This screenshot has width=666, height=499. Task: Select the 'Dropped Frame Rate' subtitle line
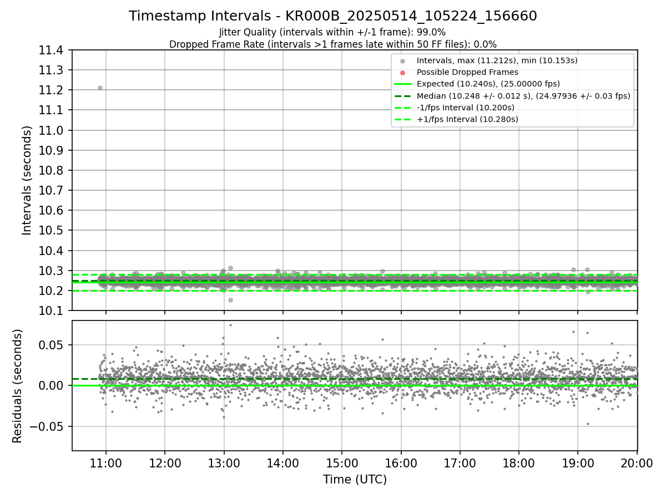click(332, 44)
